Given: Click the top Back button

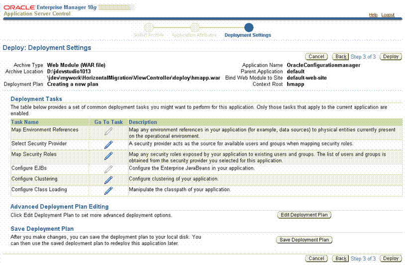Looking at the screenshot, I should click(341, 57).
